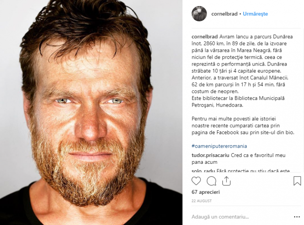304x225 pixels.
Task: Follow cornelbrad via Urmărește
Action: pyautogui.click(x=255, y=14)
